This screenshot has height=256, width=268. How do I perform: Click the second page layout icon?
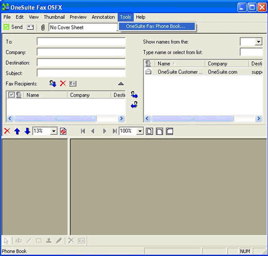[159, 131]
